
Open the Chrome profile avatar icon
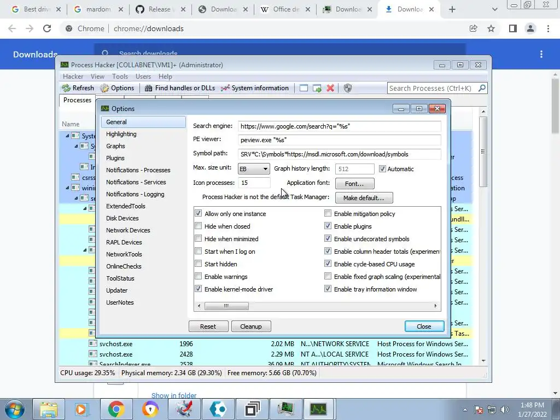(x=530, y=28)
